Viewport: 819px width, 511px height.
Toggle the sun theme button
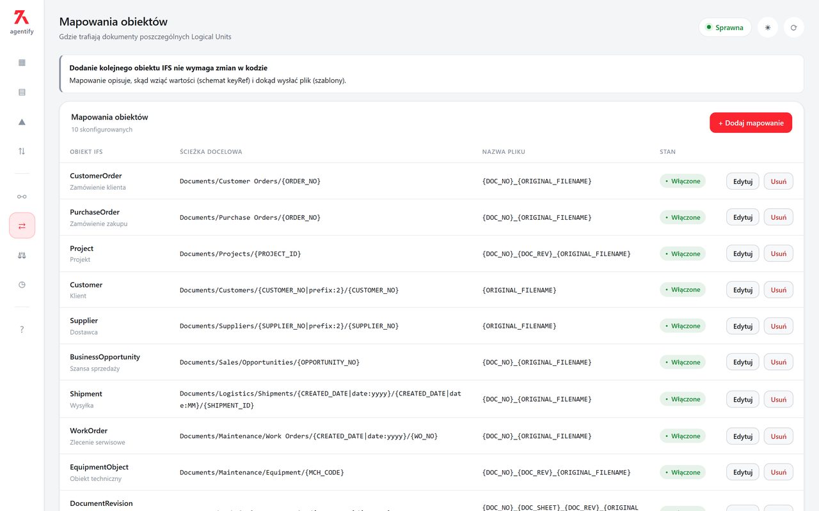[x=767, y=27]
